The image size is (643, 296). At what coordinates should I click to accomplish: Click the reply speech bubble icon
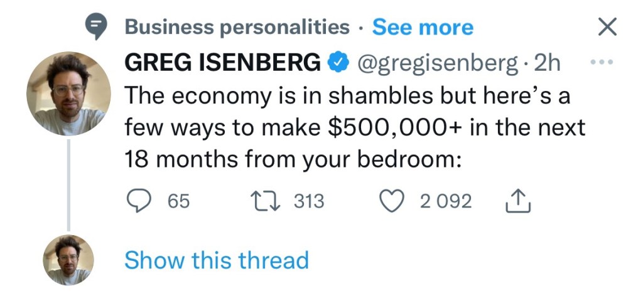point(138,201)
